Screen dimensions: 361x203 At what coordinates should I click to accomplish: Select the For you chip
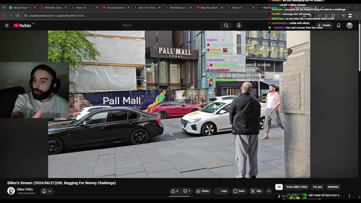point(318,187)
